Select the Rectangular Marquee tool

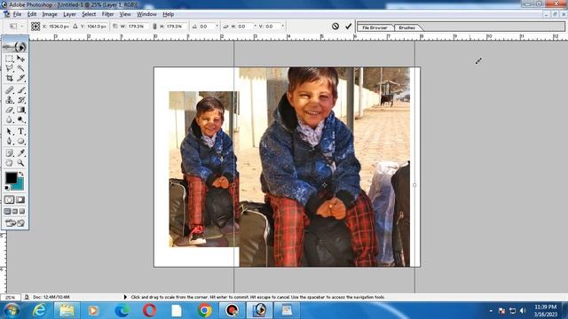tap(10, 58)
